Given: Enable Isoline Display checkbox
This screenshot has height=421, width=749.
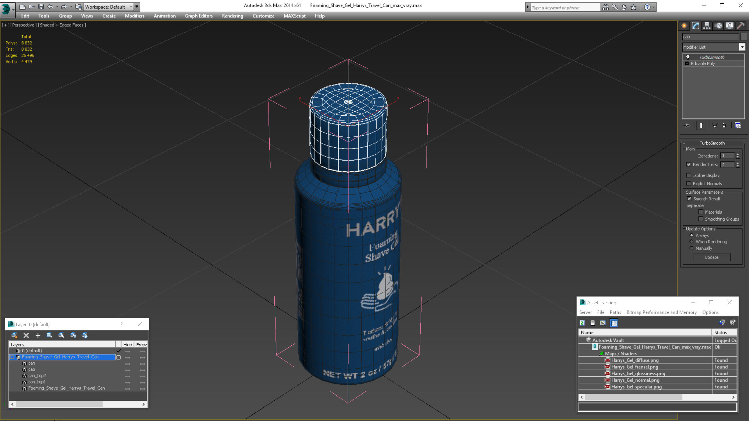Looking at the screenshot, I should (688, 175).
